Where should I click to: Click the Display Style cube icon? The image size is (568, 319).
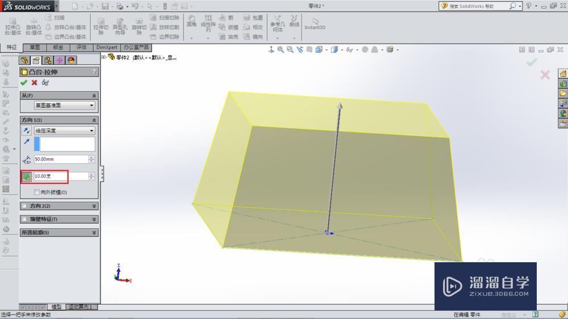tap(334, 49)
